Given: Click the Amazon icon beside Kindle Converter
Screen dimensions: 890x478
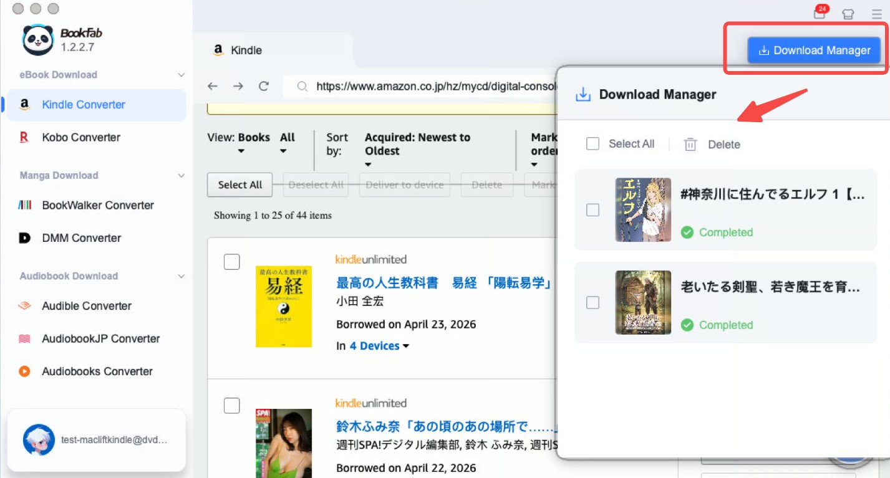Looking at the screenshot, I should [24, 105].
